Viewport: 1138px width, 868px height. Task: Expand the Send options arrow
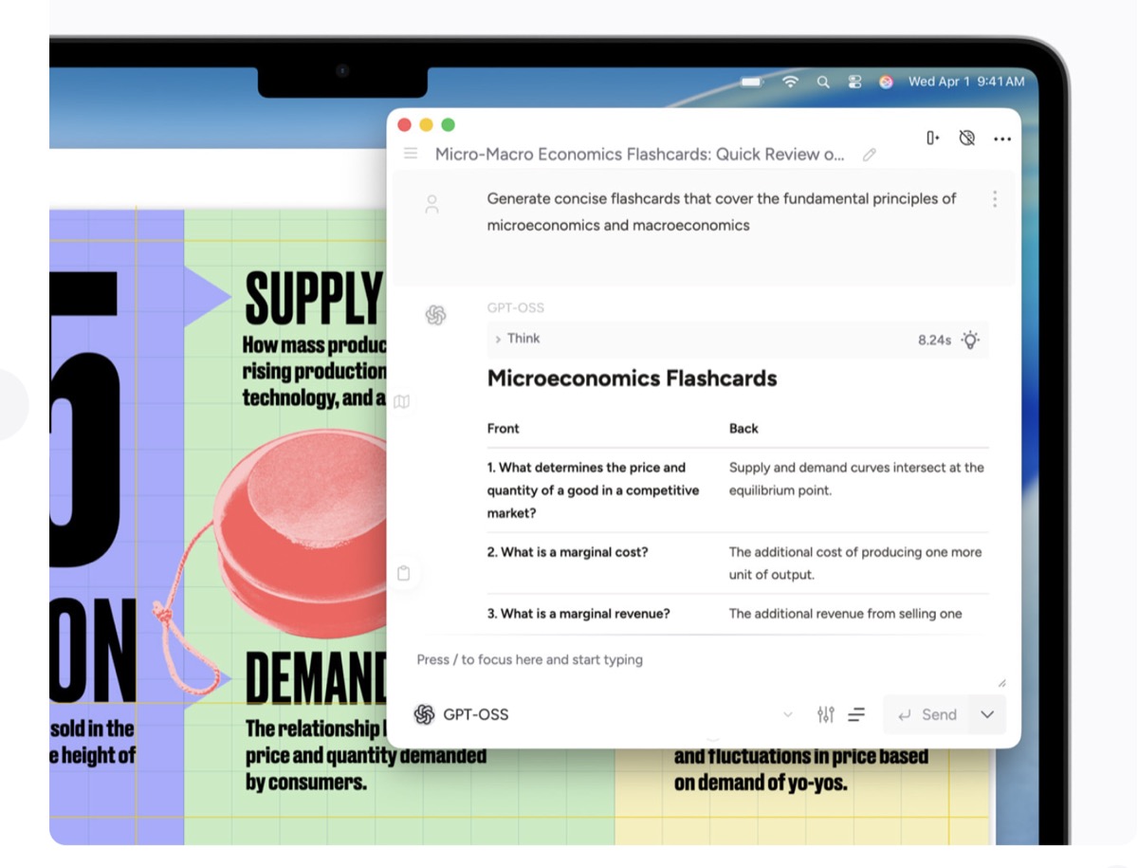987,714
